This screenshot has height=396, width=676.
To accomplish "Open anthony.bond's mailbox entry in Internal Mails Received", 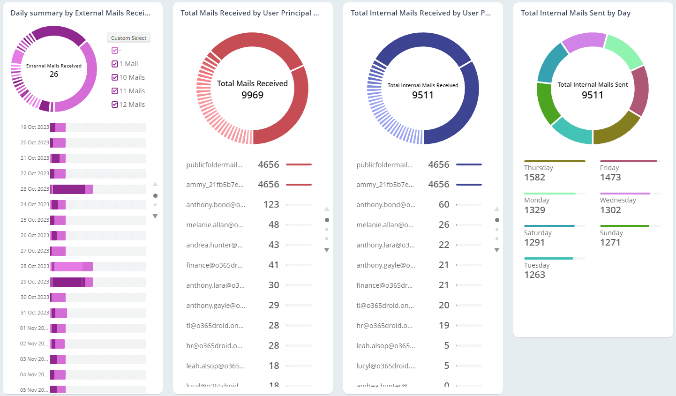I will pos(386,204).
